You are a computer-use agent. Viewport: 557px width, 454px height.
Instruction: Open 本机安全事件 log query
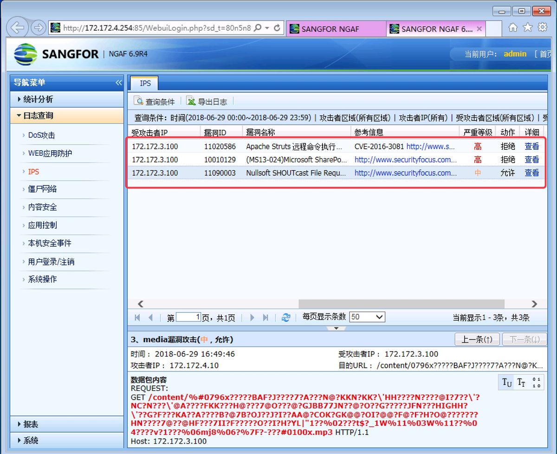point(50,243)
